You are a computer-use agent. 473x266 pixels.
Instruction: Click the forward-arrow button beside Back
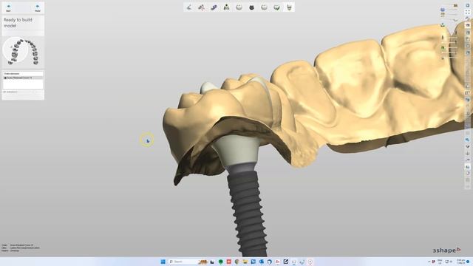point(38,8)
